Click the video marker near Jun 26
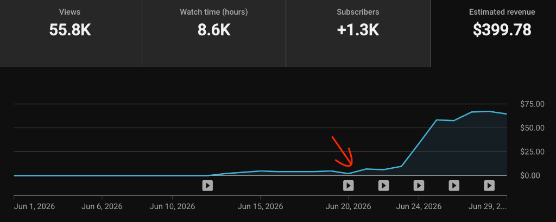Viewport: 556px width, 222px height. pyautogui.click(x=454, y=186)
